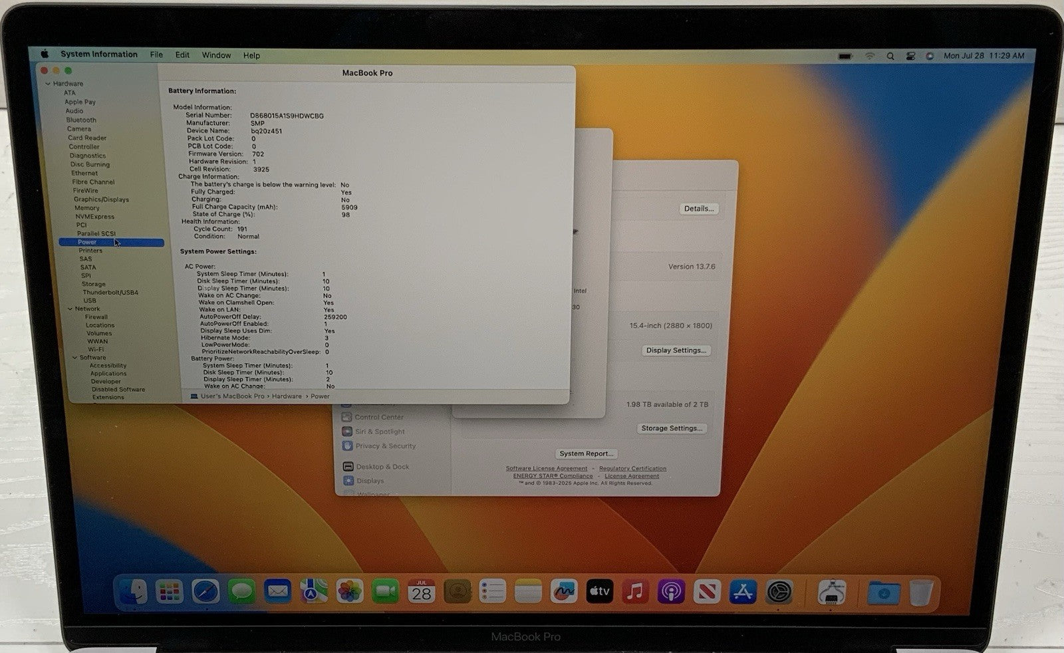The width and height of the screenshot is (1064, 653).
Task: Click the Details... button
Action: coord(699,209)
